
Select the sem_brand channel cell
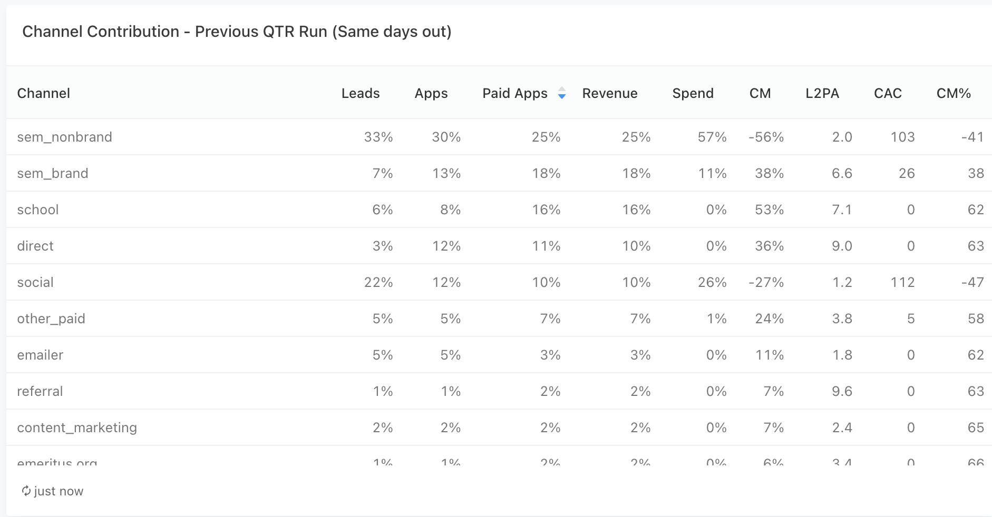click(x=53, y=173)
